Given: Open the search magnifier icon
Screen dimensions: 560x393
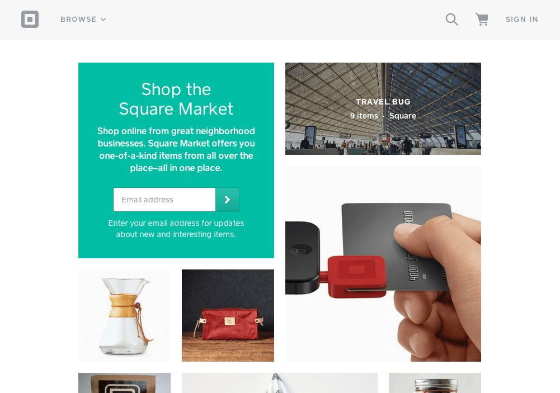Looking at the screenshot, I should click(452, 19).
